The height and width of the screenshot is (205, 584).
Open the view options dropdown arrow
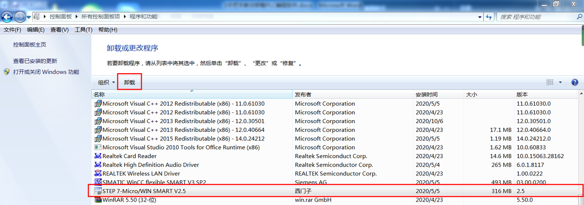pos(560,82)
